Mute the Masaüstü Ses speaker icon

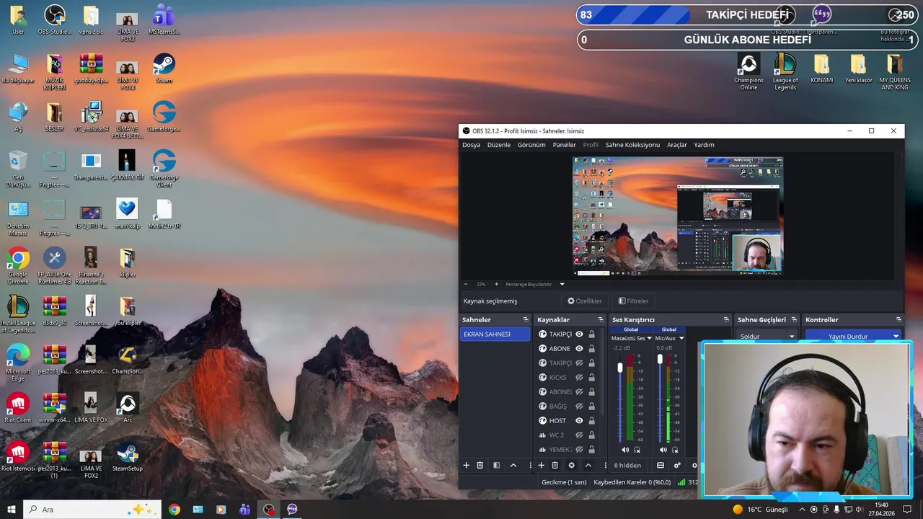point(625,450)
